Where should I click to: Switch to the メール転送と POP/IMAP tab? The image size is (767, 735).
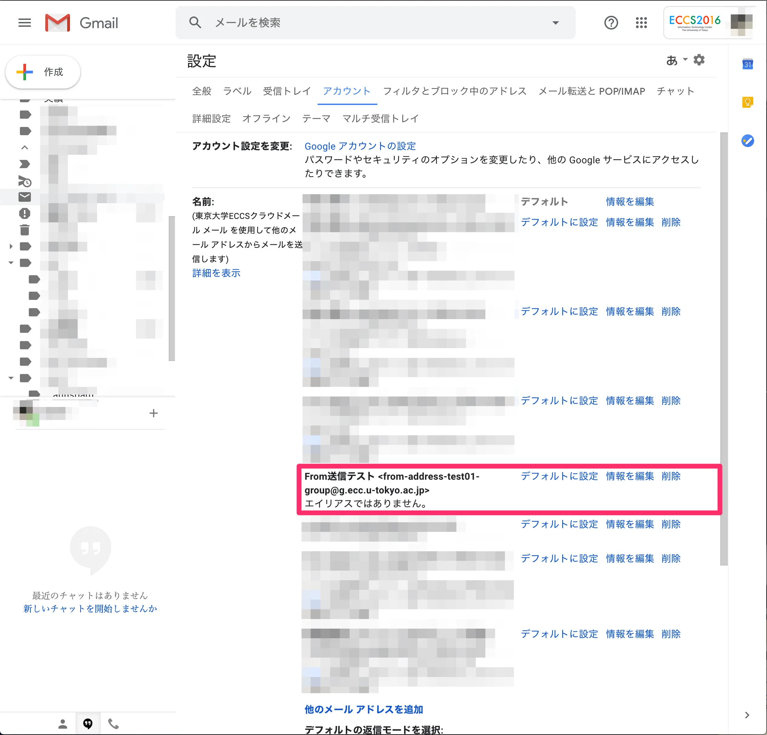pos(591,91)
